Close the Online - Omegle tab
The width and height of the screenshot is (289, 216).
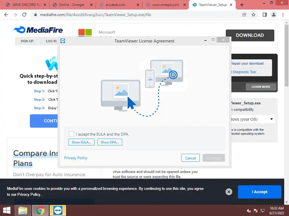91,5
